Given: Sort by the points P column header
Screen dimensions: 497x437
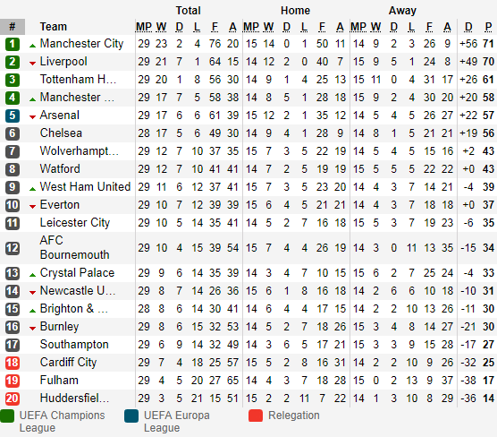Looking at the screenshot, I should coord(488,27).
